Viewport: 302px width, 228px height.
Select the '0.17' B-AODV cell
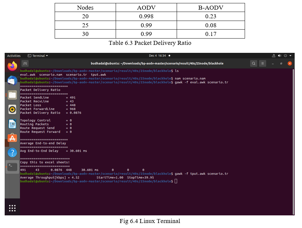click(x=211, y=34)
